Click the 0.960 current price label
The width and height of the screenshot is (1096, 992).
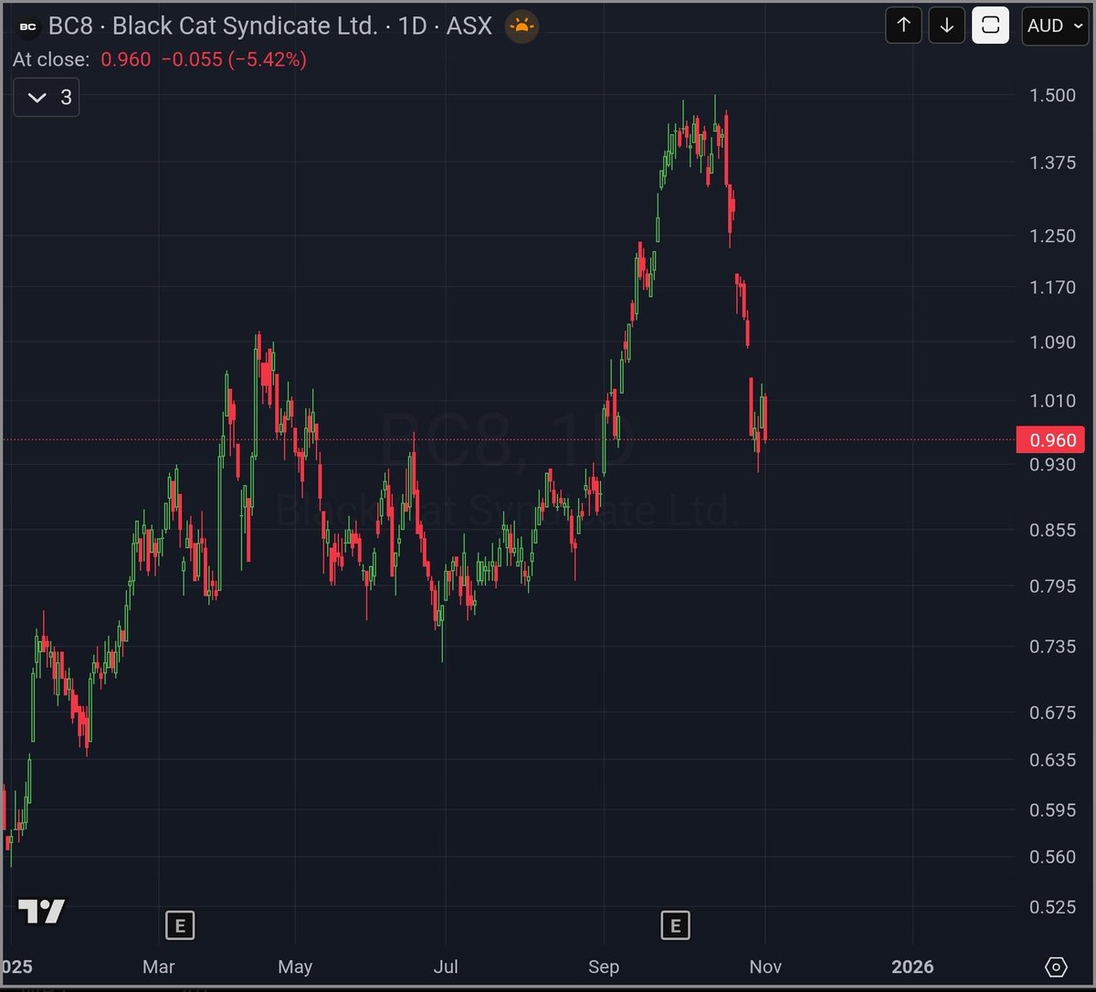point(1053,440)
